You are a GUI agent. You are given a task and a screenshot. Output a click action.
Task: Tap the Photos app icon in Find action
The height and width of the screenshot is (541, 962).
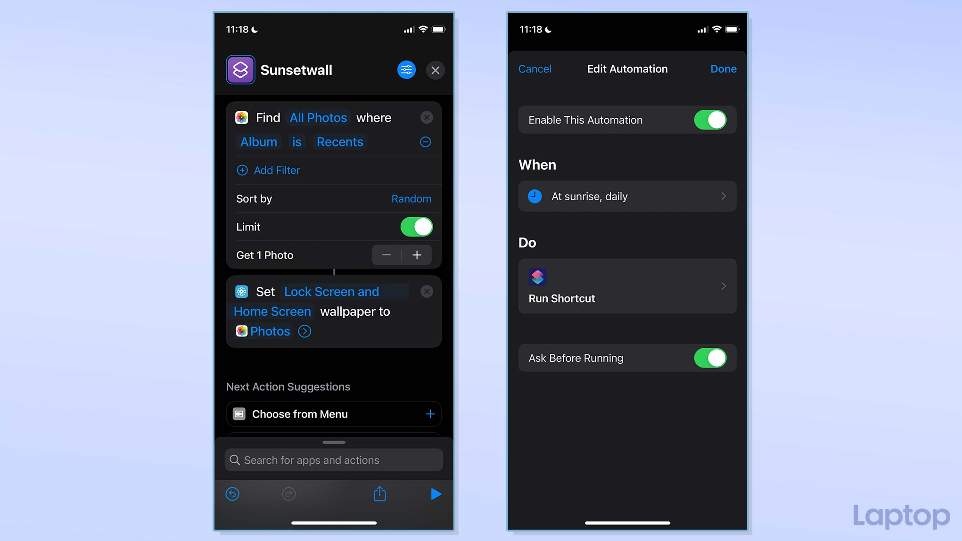pyautogui.click(x=242, y=118)
